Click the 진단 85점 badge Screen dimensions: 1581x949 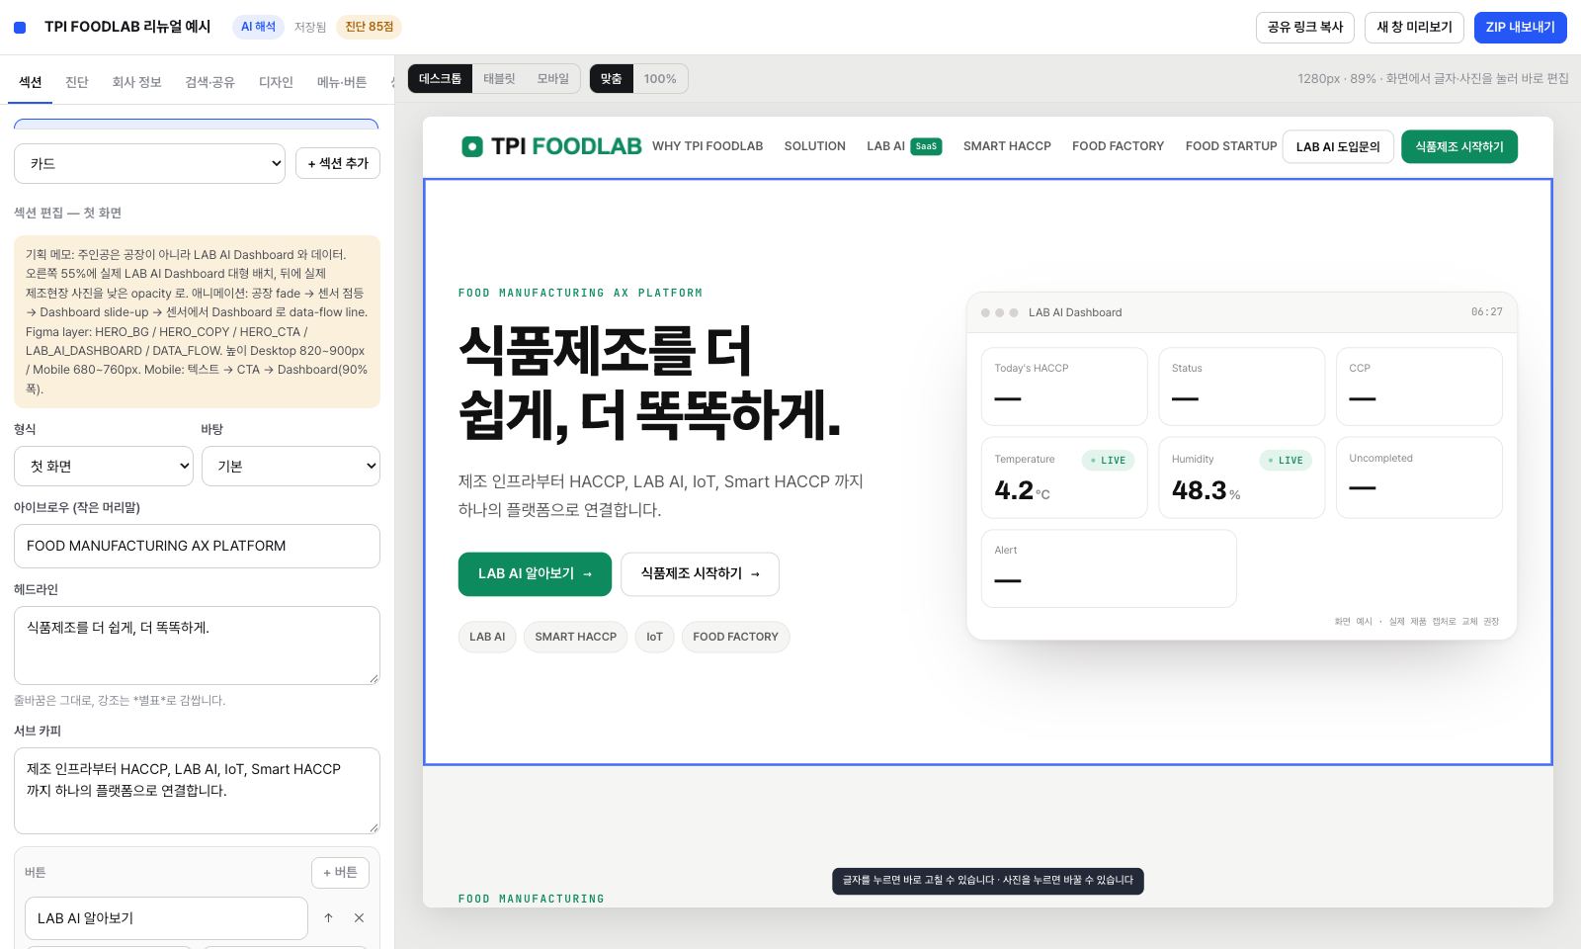click(369, 27)
